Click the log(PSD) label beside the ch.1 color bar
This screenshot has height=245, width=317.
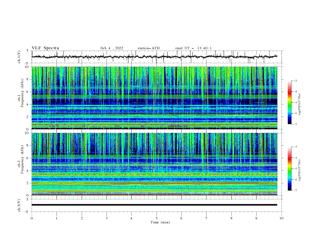click(x=300, y=104)
